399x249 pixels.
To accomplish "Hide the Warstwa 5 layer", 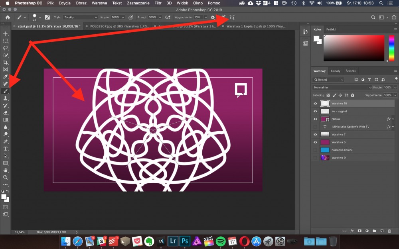I will (x=315, y=142).
